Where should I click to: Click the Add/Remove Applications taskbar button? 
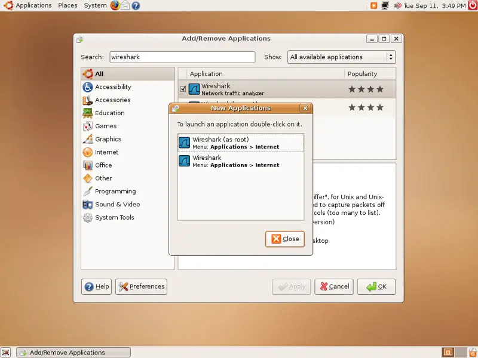point(73,353)
